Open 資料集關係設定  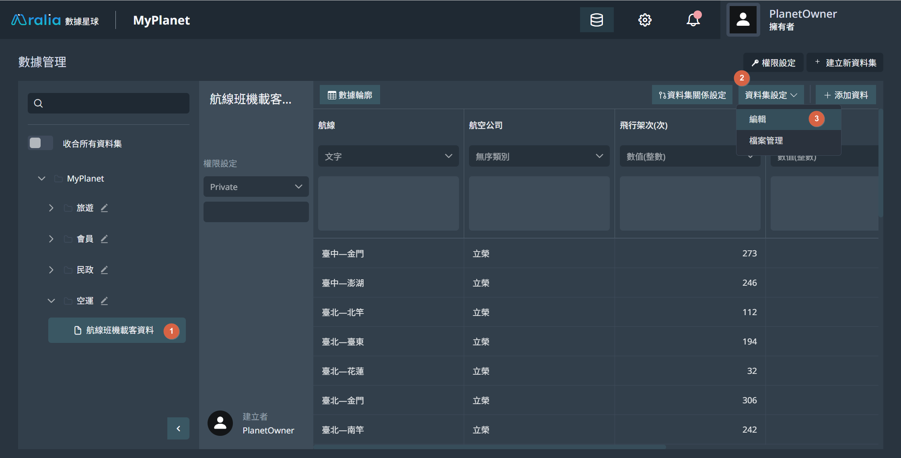(x=692, y=95)
